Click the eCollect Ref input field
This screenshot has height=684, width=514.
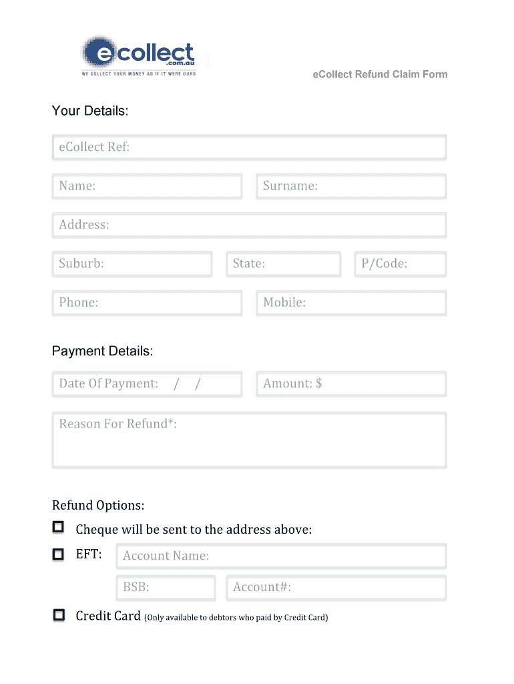[249, 147]
